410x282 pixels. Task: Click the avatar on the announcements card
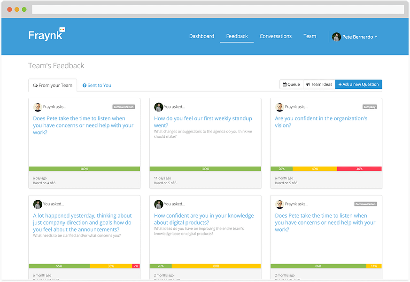38,204
